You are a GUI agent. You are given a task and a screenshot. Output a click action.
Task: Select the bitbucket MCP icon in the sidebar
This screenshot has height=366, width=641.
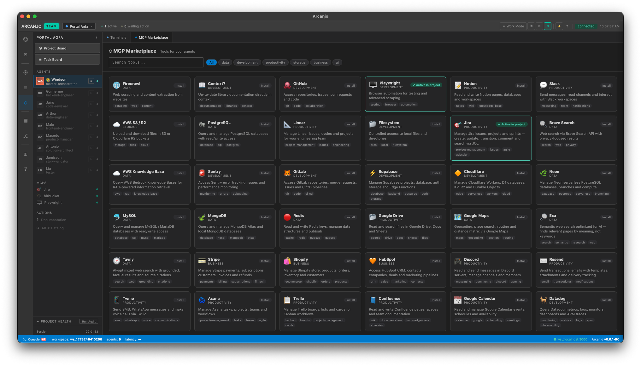39,196
